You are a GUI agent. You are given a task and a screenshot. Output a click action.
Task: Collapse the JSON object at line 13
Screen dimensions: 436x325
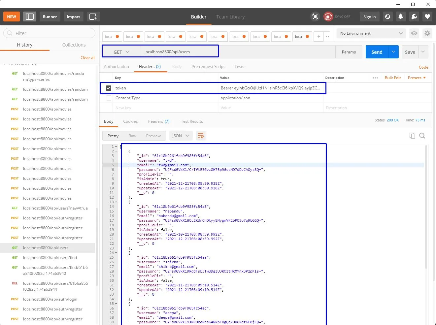116,202
